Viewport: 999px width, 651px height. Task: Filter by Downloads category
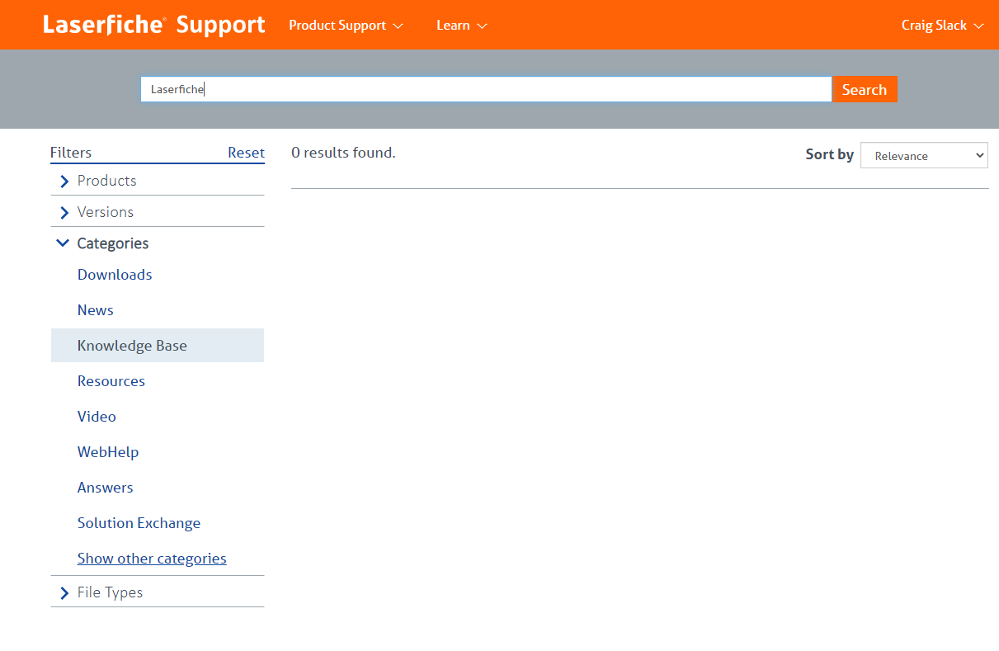click(115, 275)
